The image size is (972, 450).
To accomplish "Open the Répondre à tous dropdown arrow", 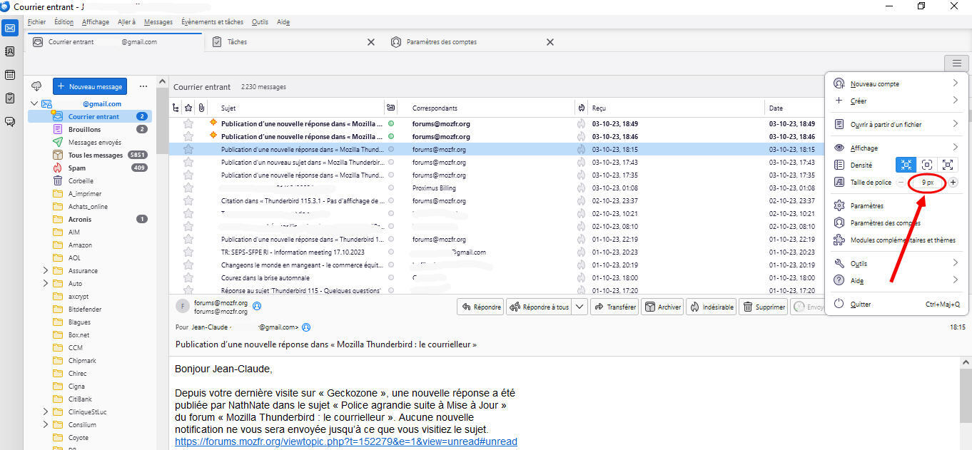I will [x=579, y=307].
